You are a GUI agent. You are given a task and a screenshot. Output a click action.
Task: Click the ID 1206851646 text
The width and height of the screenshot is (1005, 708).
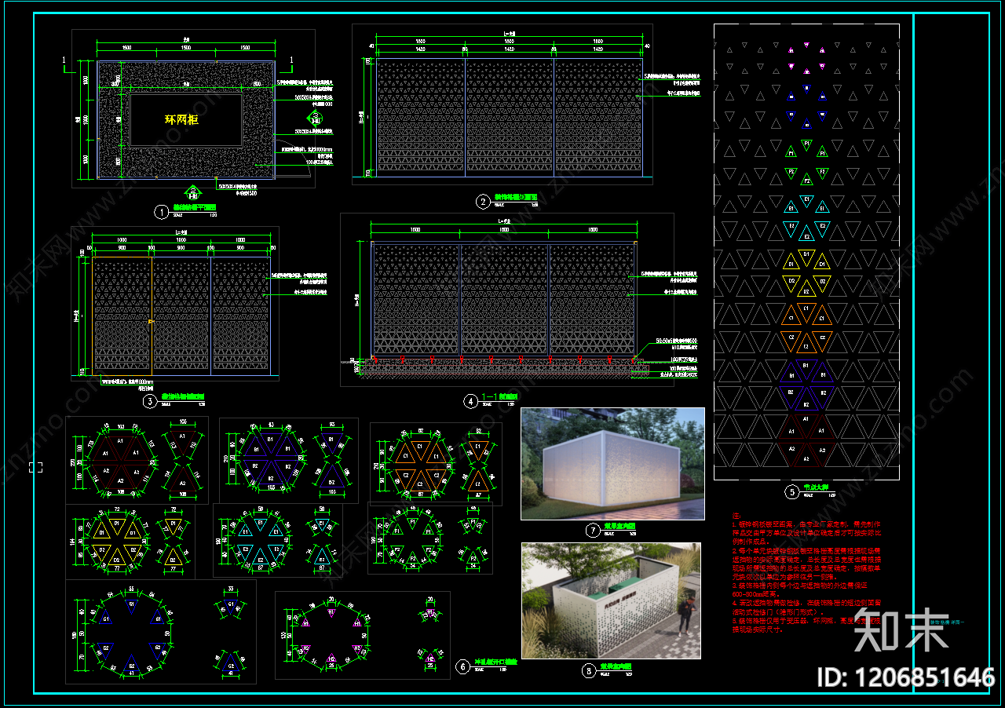point(905,677)
